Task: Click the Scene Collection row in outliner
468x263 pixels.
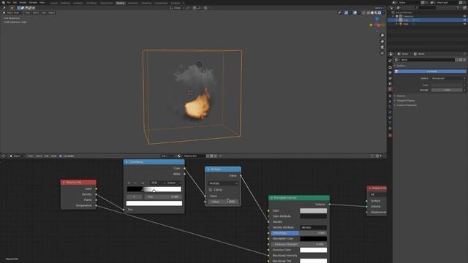Action: 403,12
